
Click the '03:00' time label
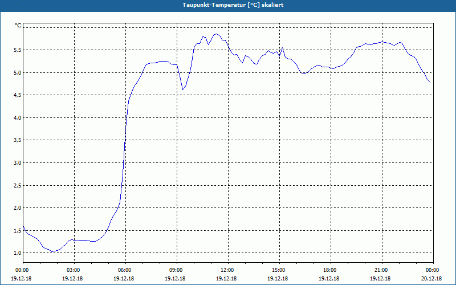(x=75, y=270)
